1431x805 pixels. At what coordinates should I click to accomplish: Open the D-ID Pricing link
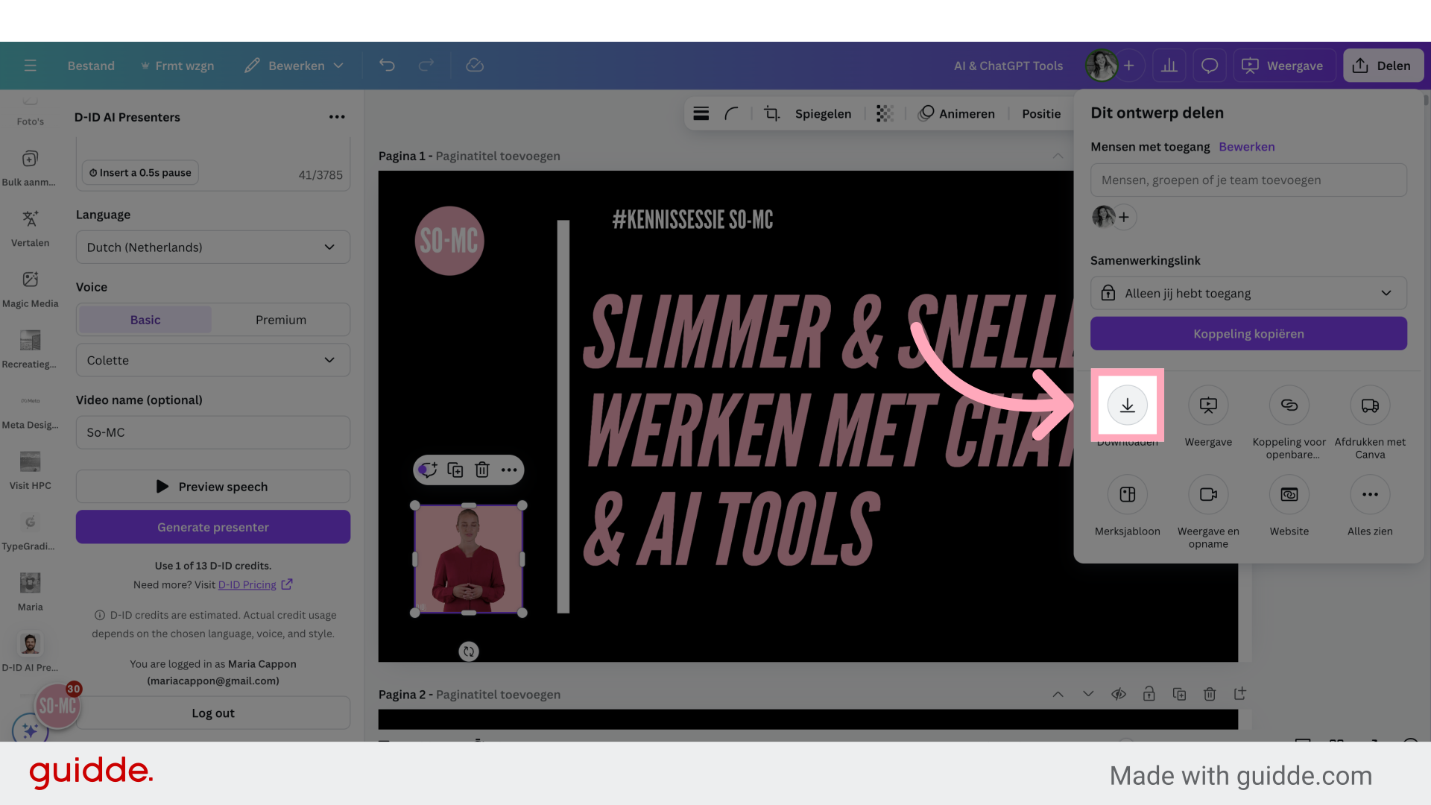(247, 585)
